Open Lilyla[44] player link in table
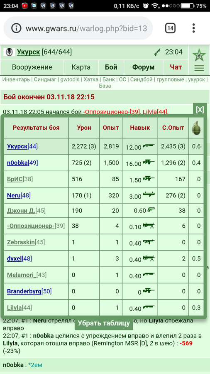The width and height of the screenshot is (210, 374). [x=19, y=308]
